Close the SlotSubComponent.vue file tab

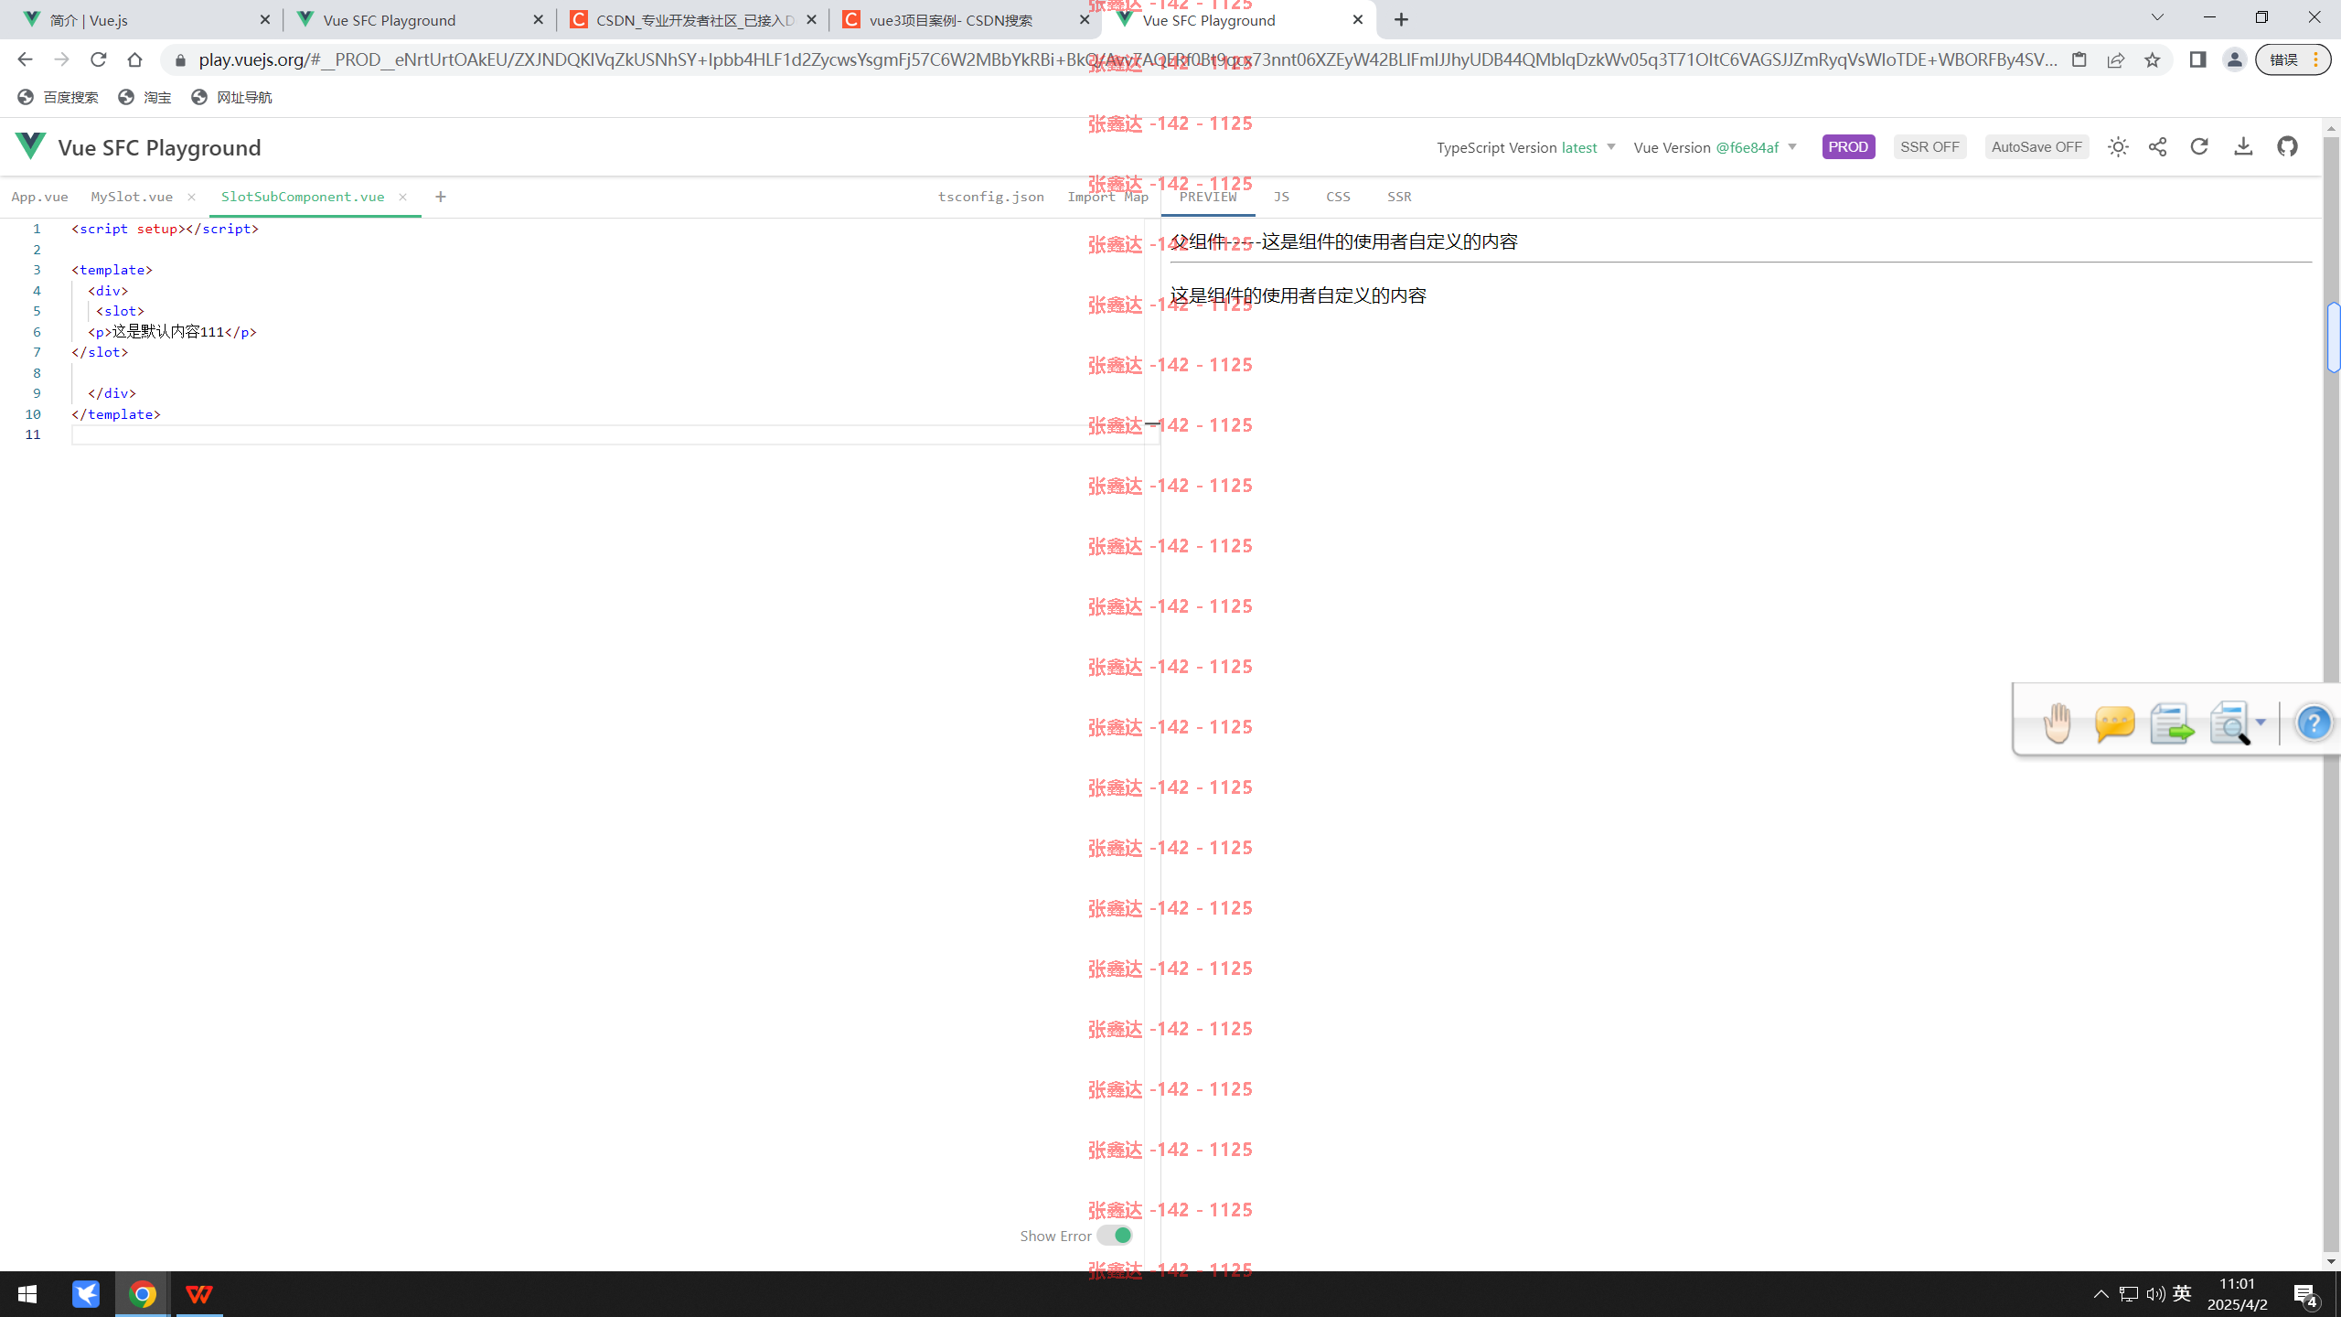point(402,197)
